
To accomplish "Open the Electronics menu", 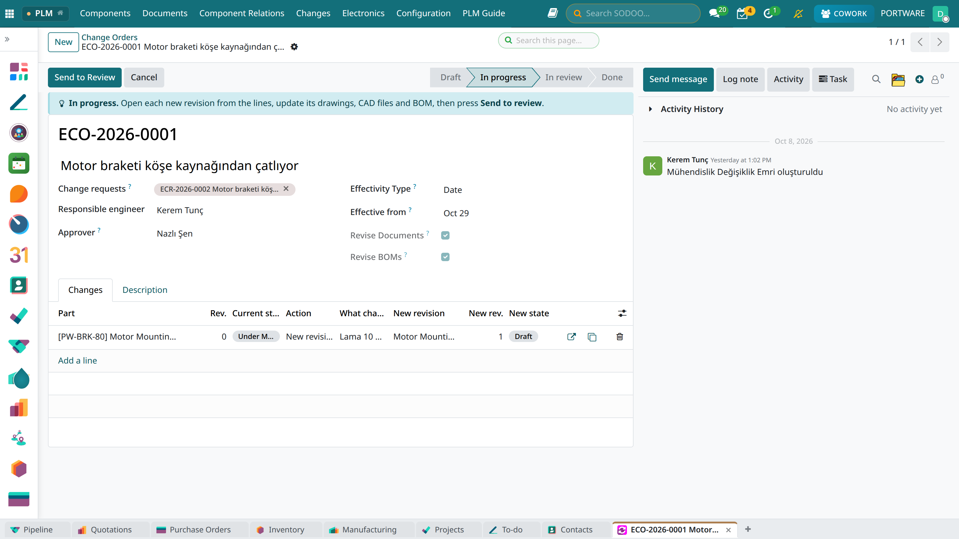I will tap(363, 13).
